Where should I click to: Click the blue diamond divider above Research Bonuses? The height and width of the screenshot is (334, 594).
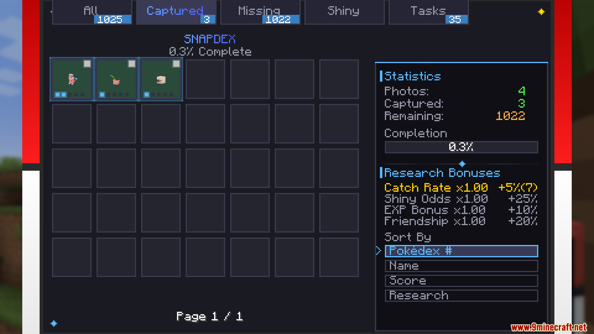click(x=462, y=164)
